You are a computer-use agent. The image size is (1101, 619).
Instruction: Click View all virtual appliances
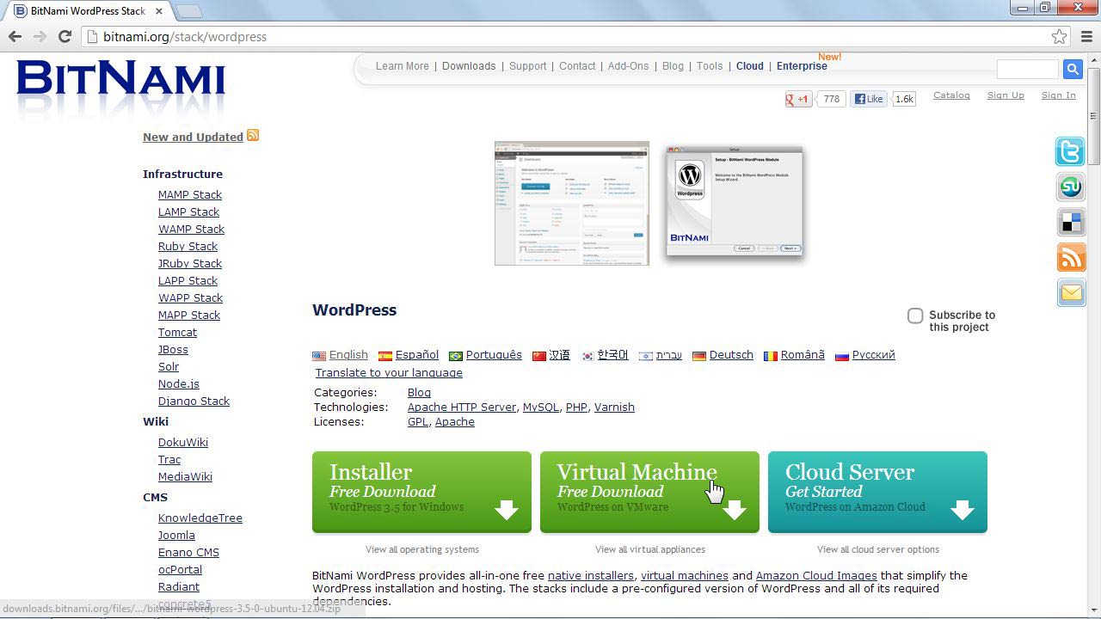[649, 549]
